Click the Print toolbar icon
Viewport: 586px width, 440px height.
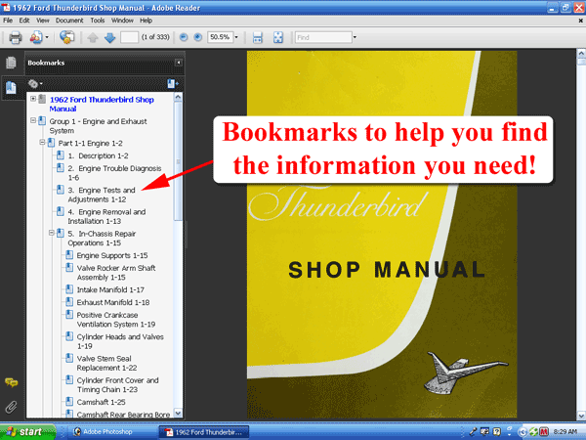[15, 37]
